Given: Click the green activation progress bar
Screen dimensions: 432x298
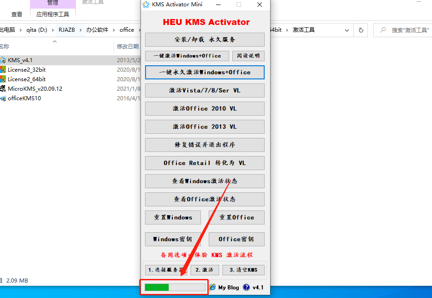Looking at the screenshot, I should 175,287.
